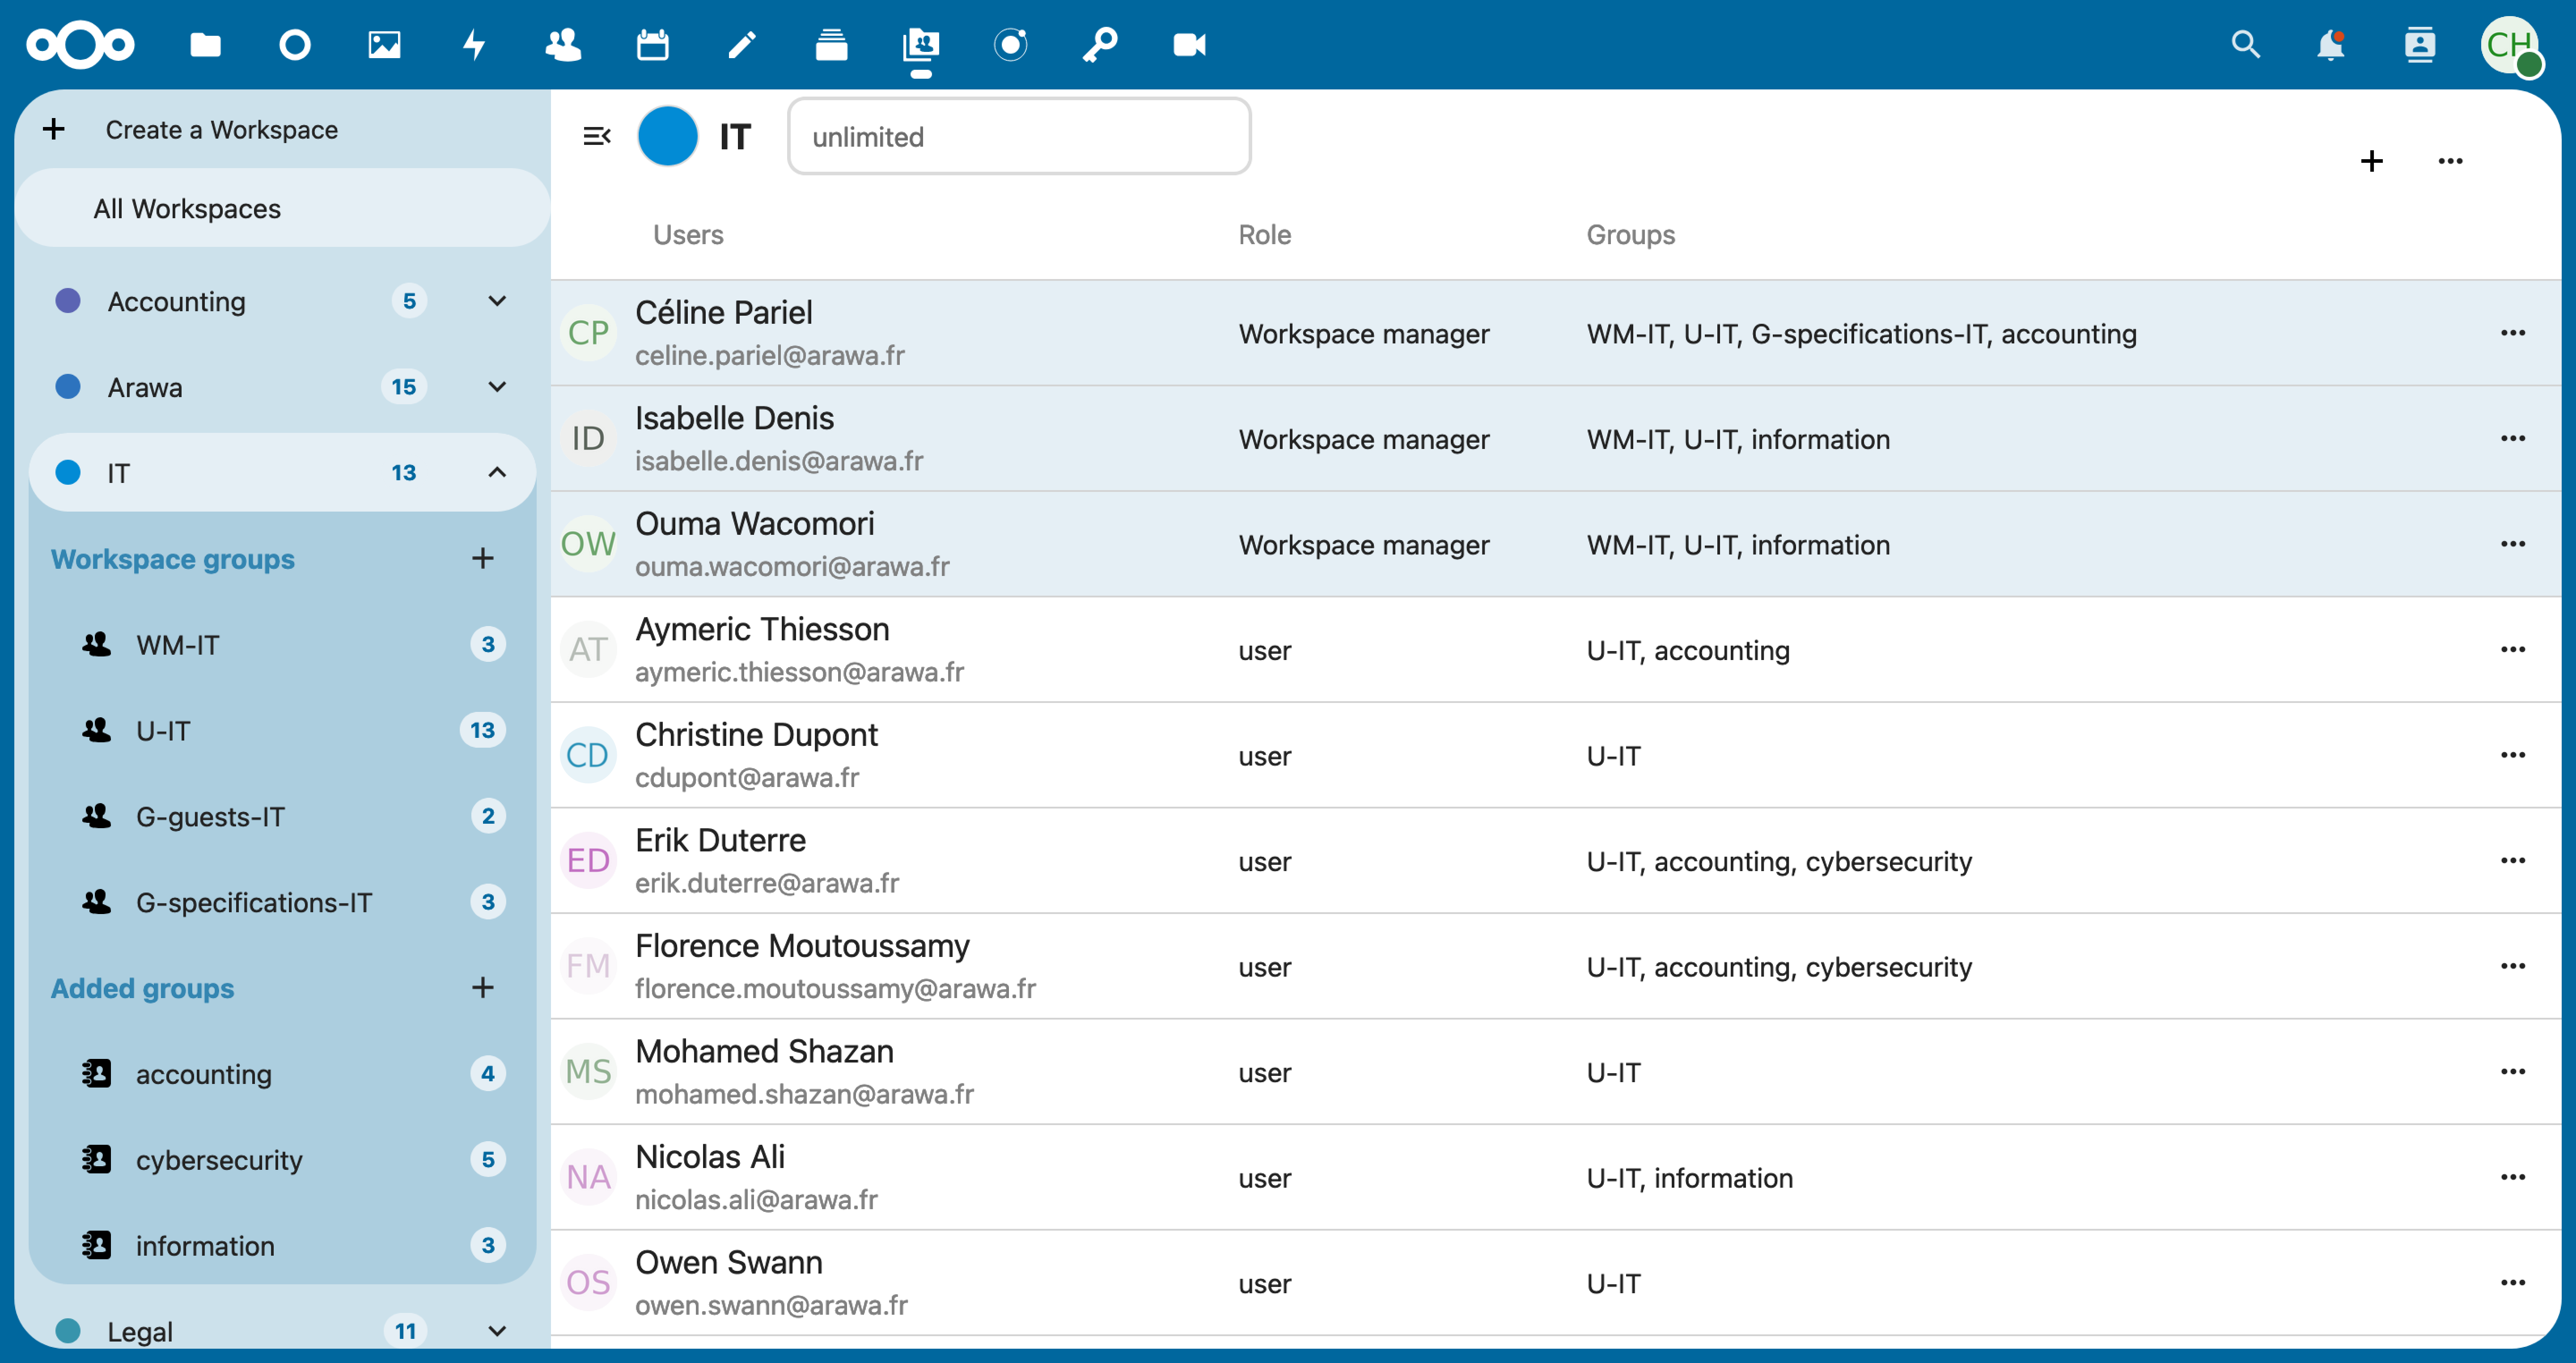This screenshot has height=1363, width=2576.
Task: Add a new workspace group plus
Action: 483,558
